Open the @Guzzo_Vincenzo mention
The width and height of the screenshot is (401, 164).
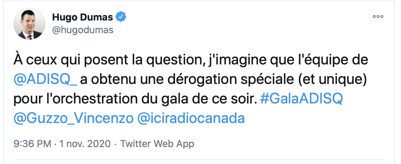point(73,118)
